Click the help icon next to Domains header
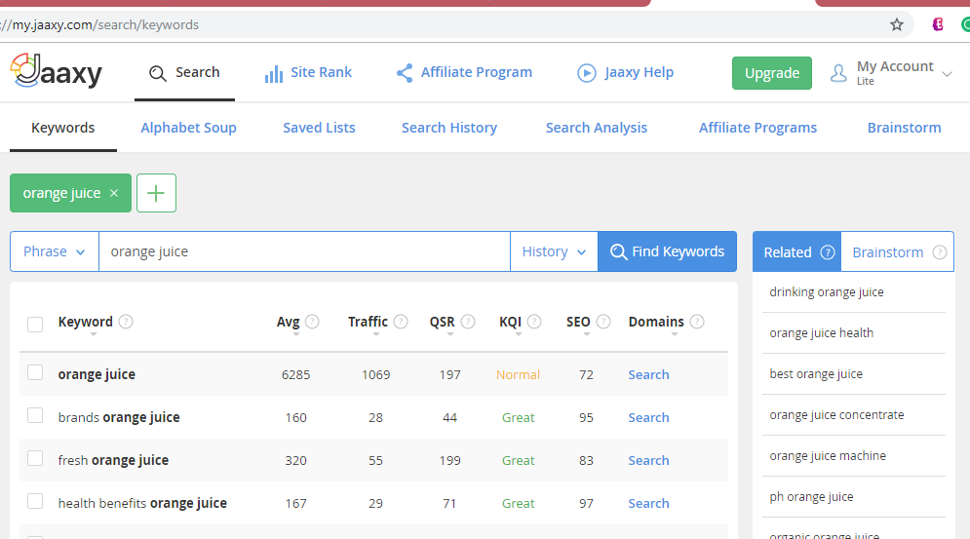This screenshot has height=539, width=970. click(x=697, y=322)
